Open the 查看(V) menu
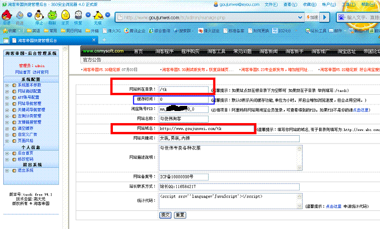 290,4
